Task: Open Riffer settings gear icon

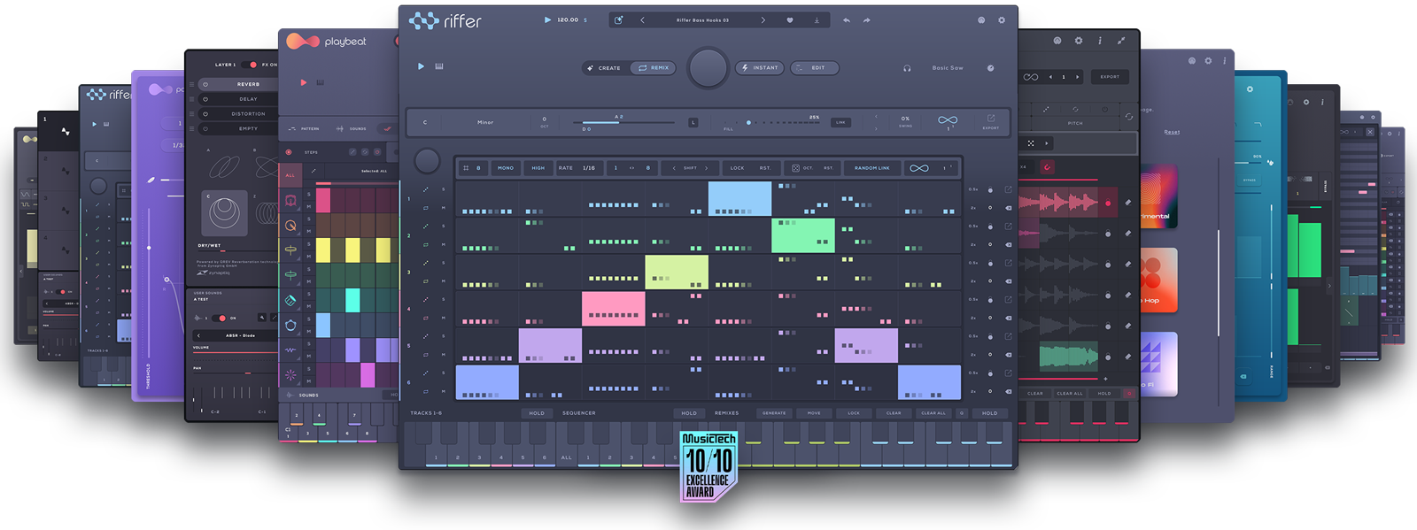Action: (x=1002, y=20)
